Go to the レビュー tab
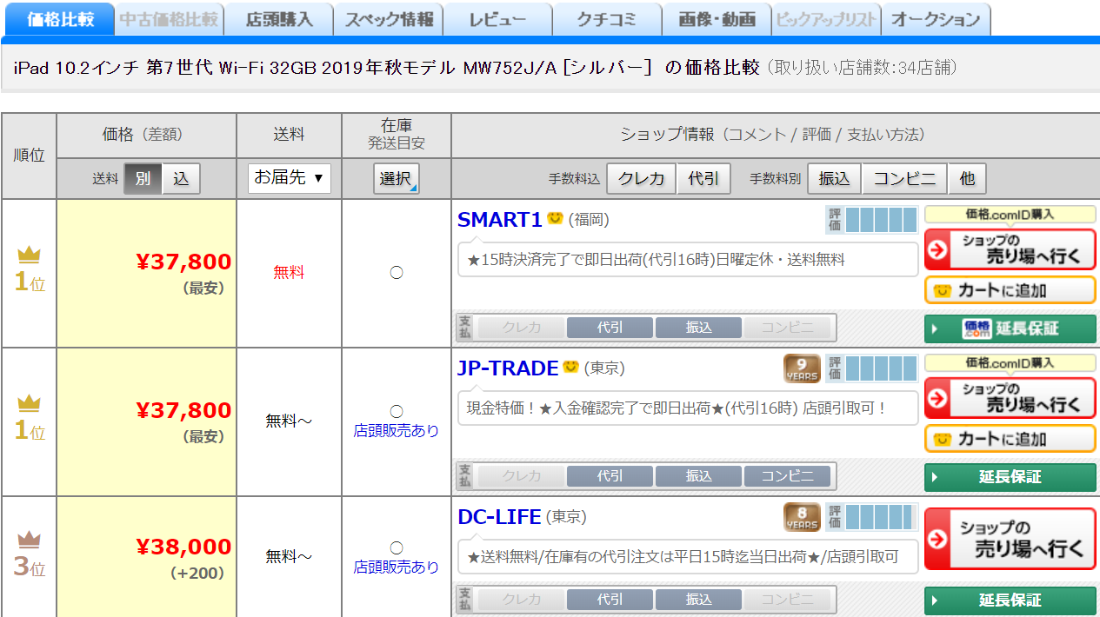This screenshot has width=1100, height=617. [497, 19]
